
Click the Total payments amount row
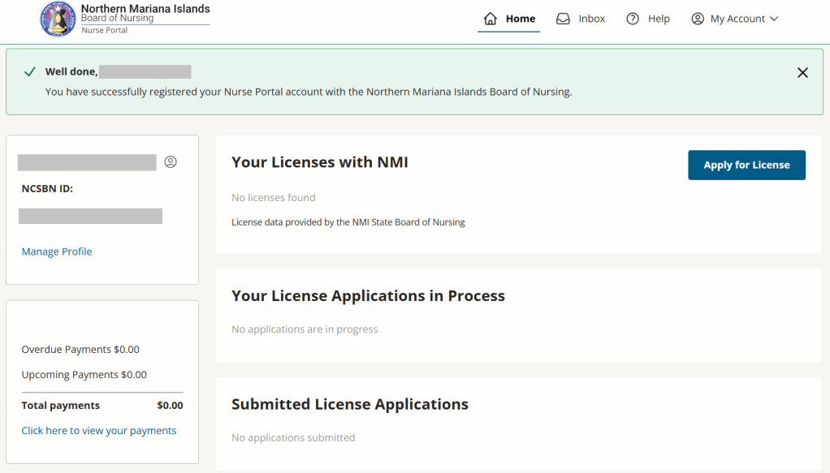click(x=102, y=406)
